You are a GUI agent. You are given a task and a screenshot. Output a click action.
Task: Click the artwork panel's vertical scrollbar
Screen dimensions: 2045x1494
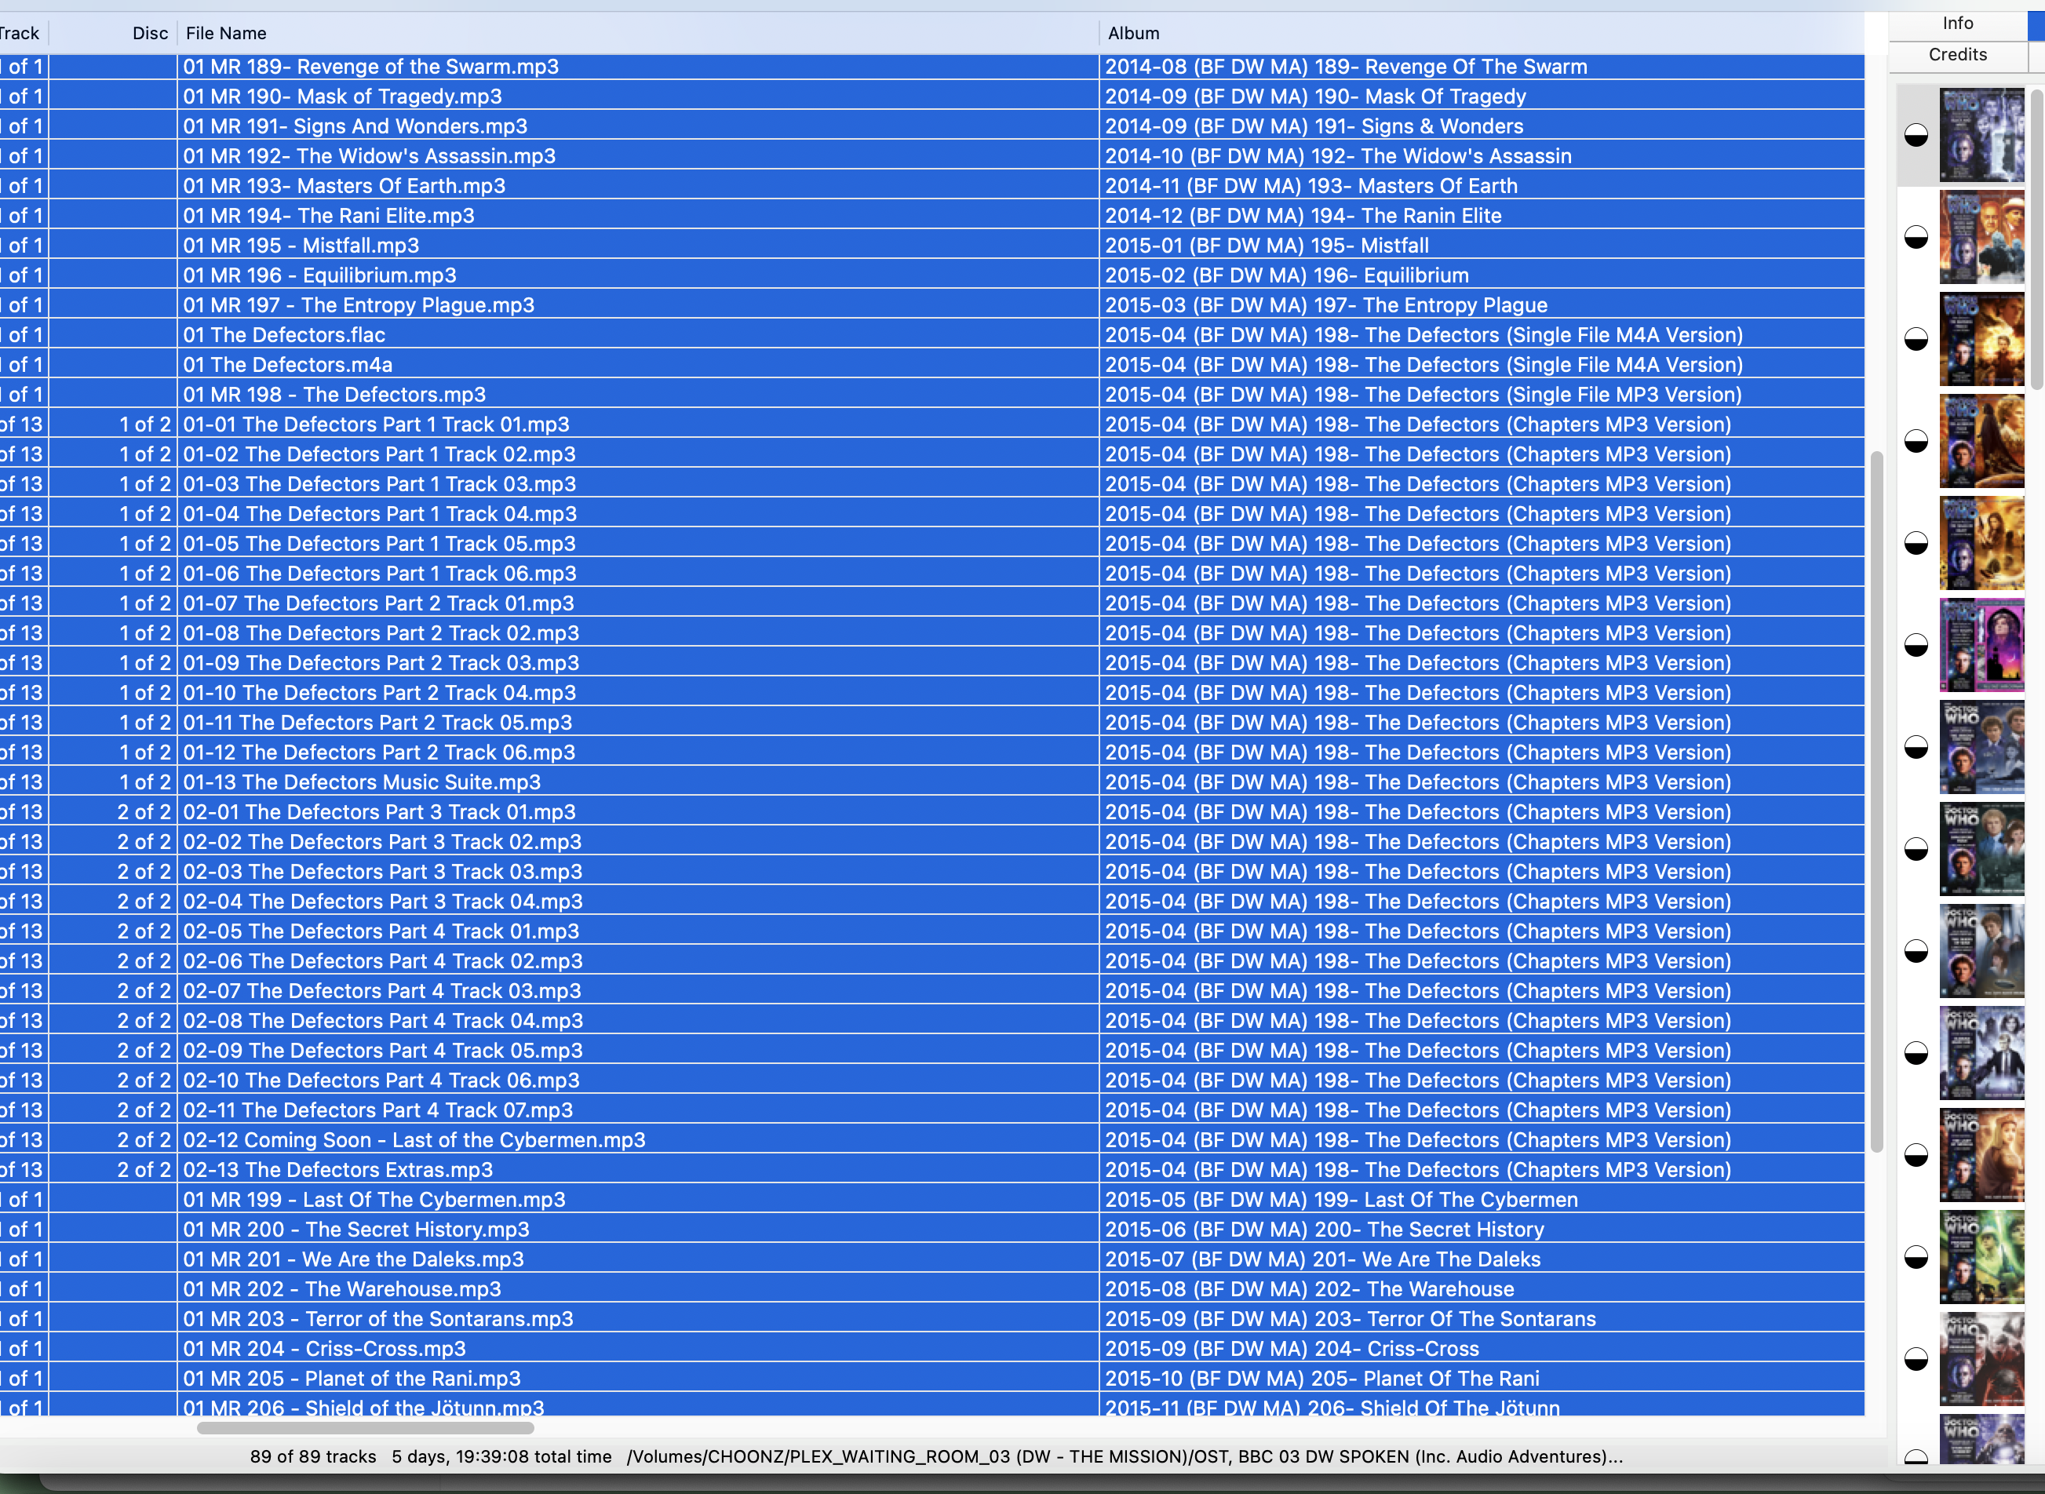(x=2037, y=239)
